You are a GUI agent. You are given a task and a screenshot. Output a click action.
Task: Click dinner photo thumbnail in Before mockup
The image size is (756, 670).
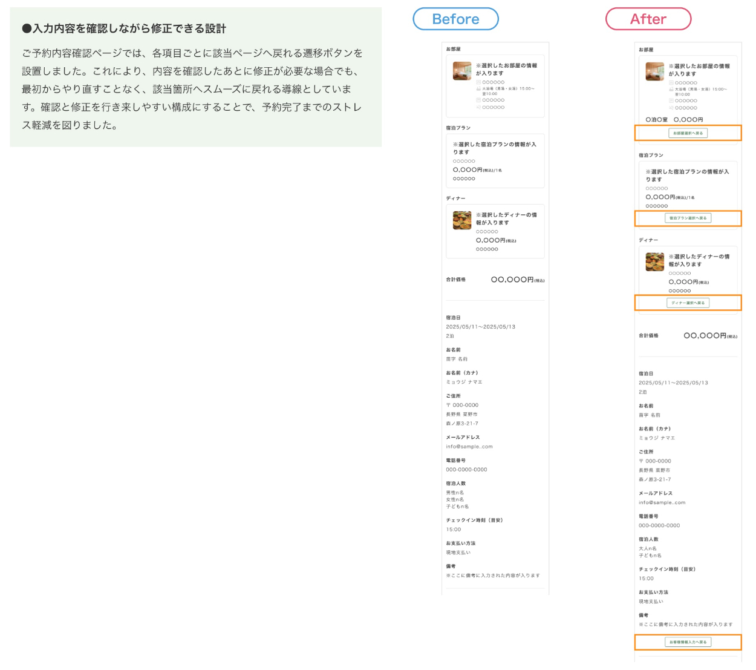[462, 220]
